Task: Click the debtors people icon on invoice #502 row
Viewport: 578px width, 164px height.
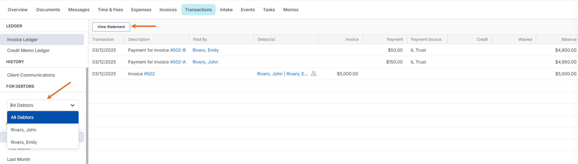Action: click(x=313, y=74)
